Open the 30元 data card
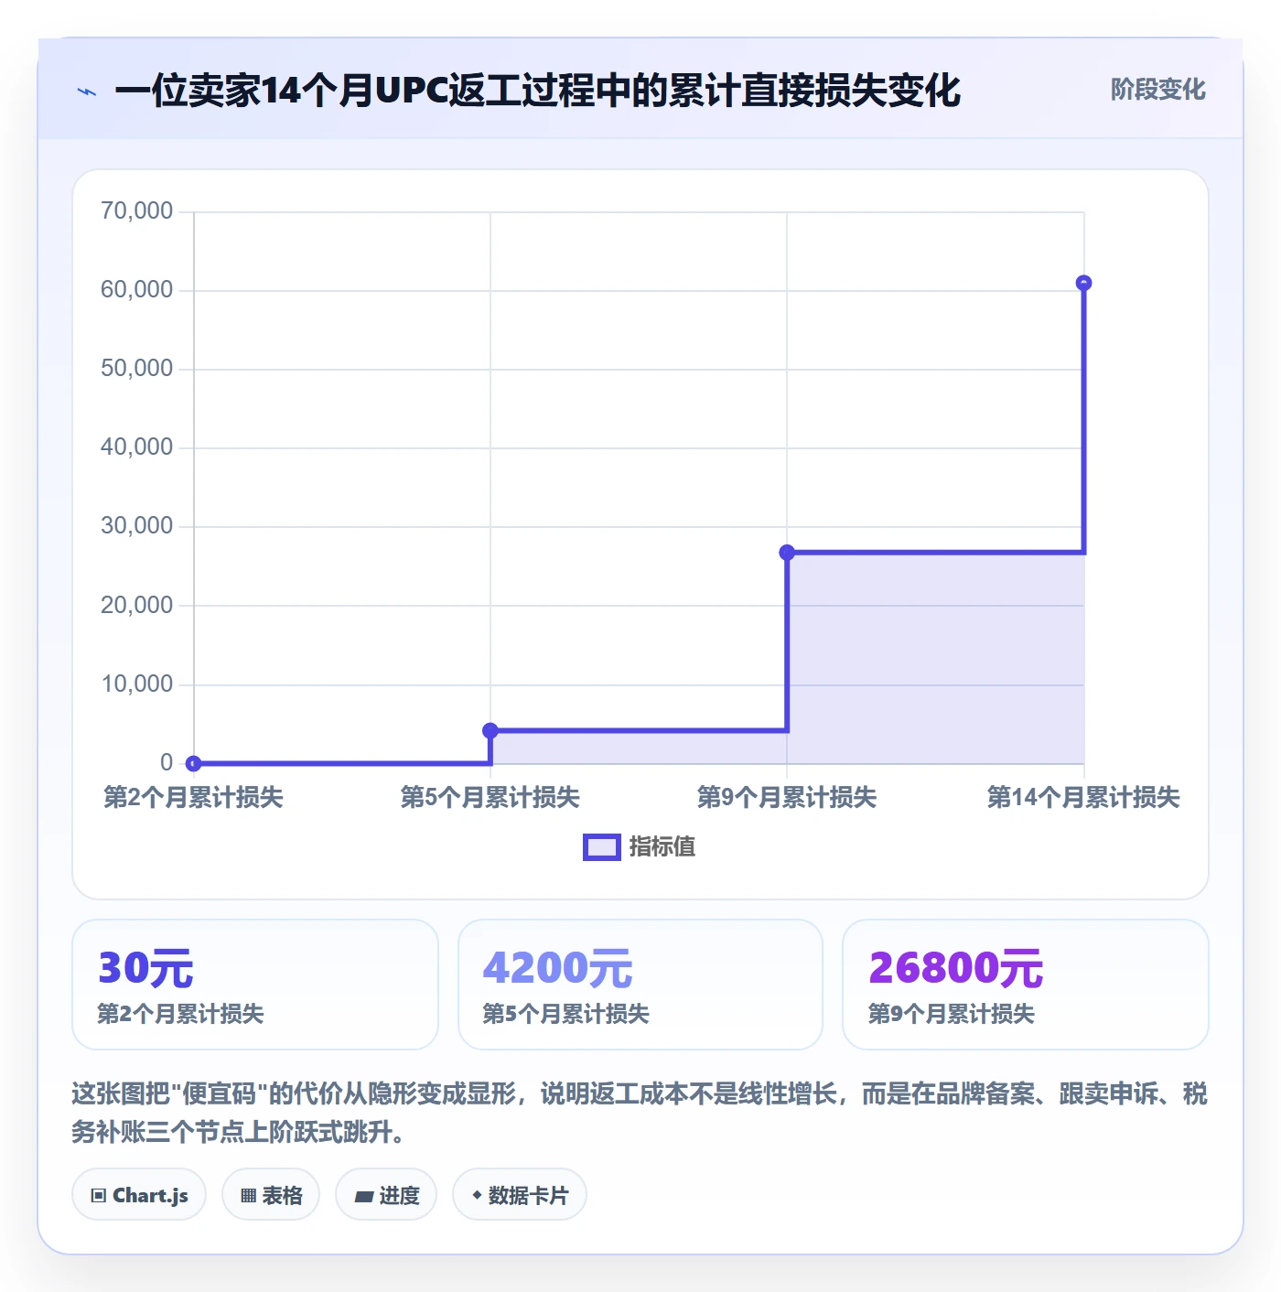 pyautogui.click(x=255, y=985)
